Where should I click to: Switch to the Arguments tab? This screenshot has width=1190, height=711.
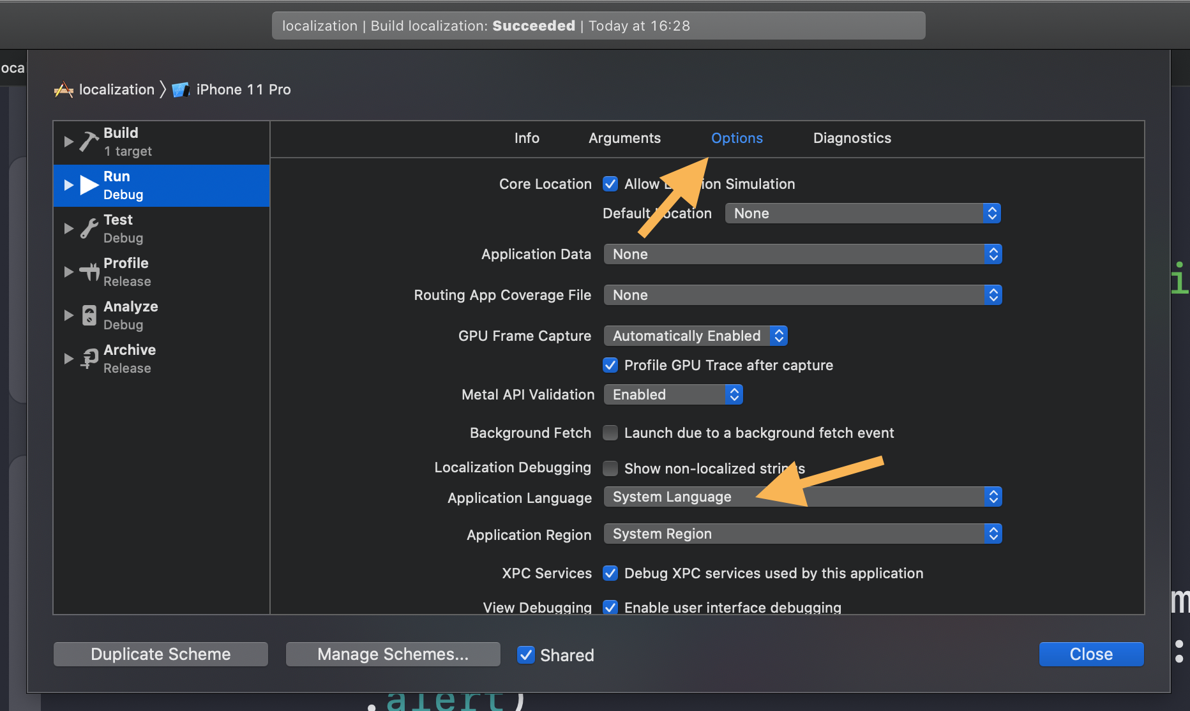624,138
